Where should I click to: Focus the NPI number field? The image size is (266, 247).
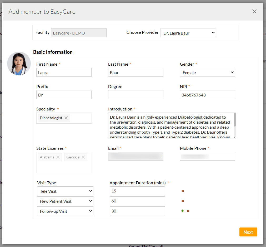point(207,95)
